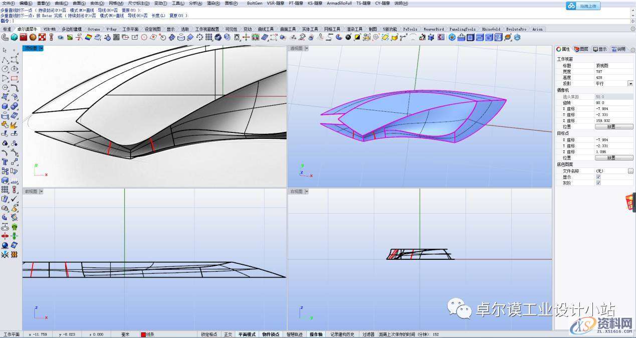The width and height of the screenshot is (636, 338).
Task: Open the 曲面 menu
Action: [79, 3]
